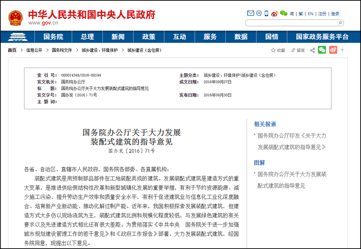361x249 pixels.
Task: Click the article main title heading
Action: click(132, 137)
